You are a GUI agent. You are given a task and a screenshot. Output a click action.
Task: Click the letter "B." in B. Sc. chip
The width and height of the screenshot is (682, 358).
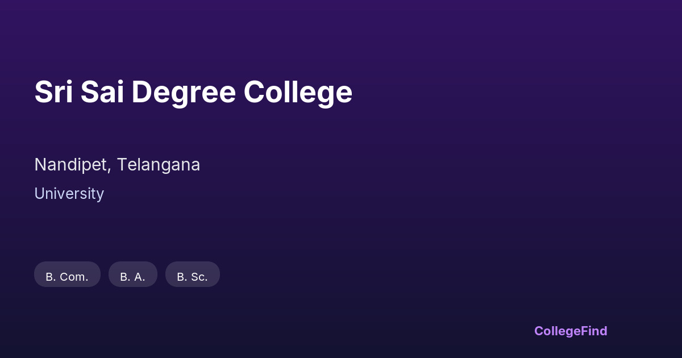(x=181, y=277)
